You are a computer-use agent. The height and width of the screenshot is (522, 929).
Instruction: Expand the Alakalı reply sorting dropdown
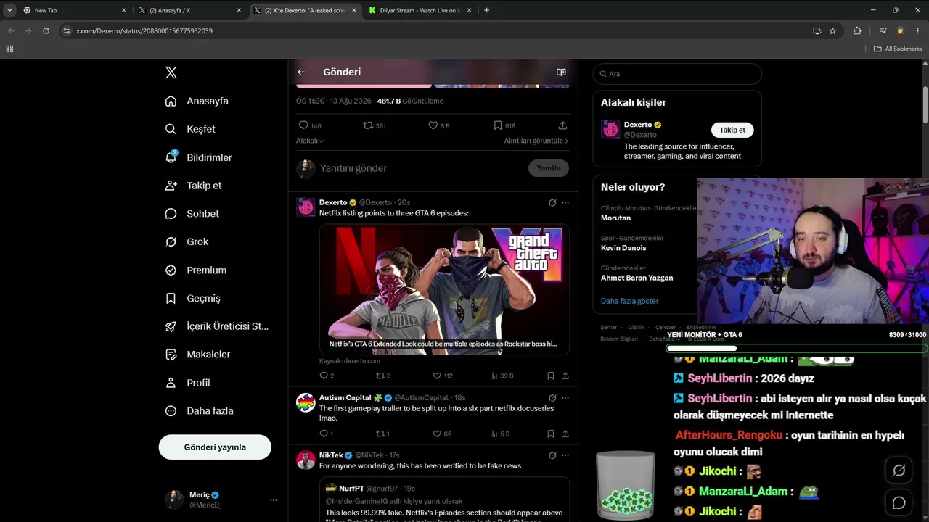pyautogui.click(x=310, y=141)
